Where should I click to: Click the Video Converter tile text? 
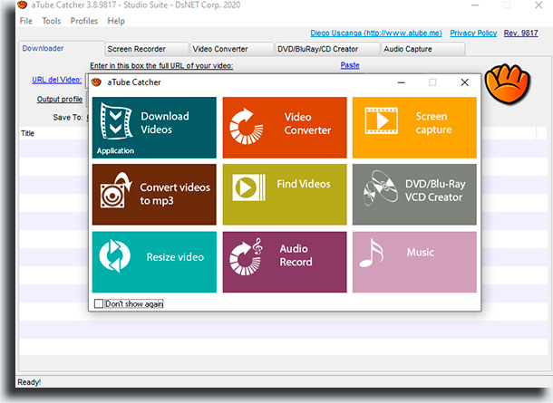(x=307, y=124)
